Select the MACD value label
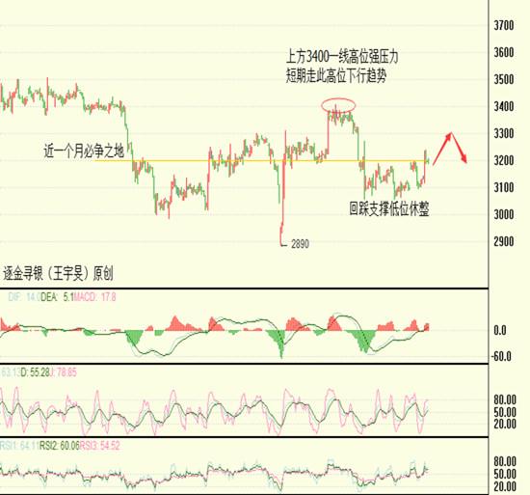Image resolution: width=530 pixels, height=495 pixels. [95, 297]
